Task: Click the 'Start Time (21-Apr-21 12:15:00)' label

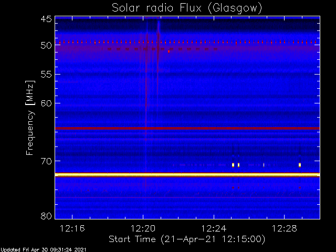Action: click(x=187, y=239)
